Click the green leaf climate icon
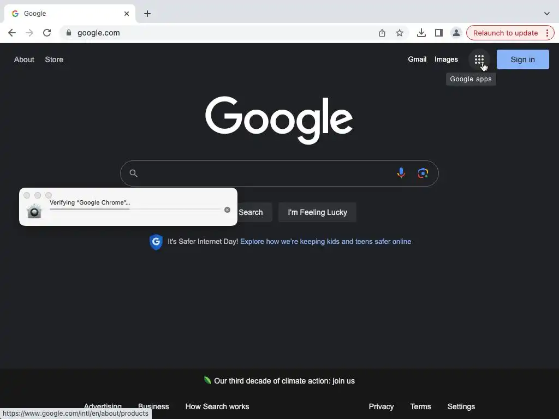Viewport: 559px width, 419px height. [x=207, y=380]
